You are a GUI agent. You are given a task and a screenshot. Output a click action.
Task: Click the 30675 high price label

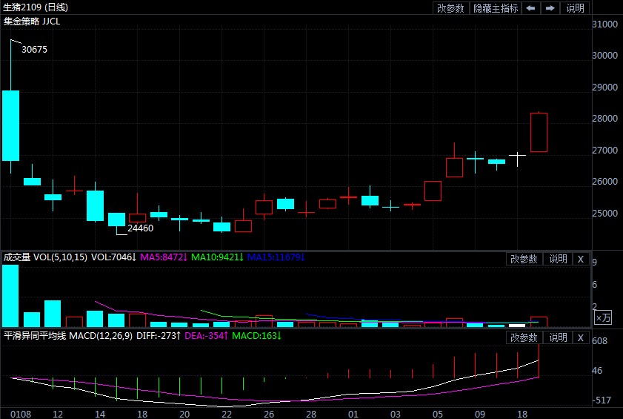pos(34,50)
